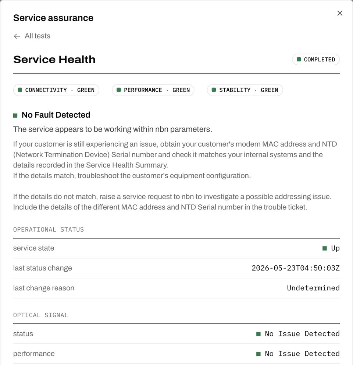The image size is (353, 365).
Task: Click green indicator in optical status row
Action: tap(258, 334)
